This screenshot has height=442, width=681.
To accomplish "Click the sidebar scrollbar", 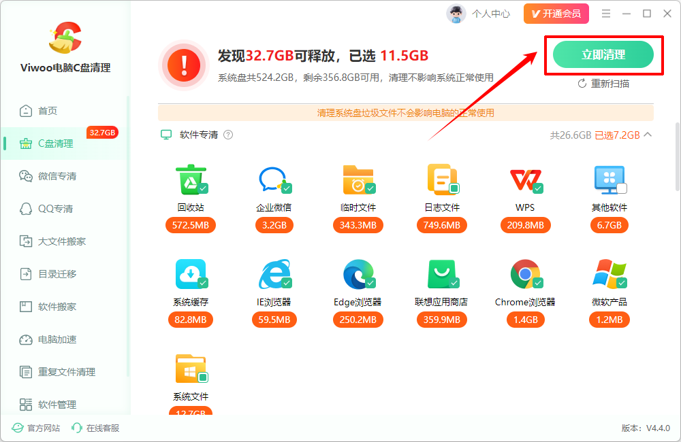I will [128, 237].
